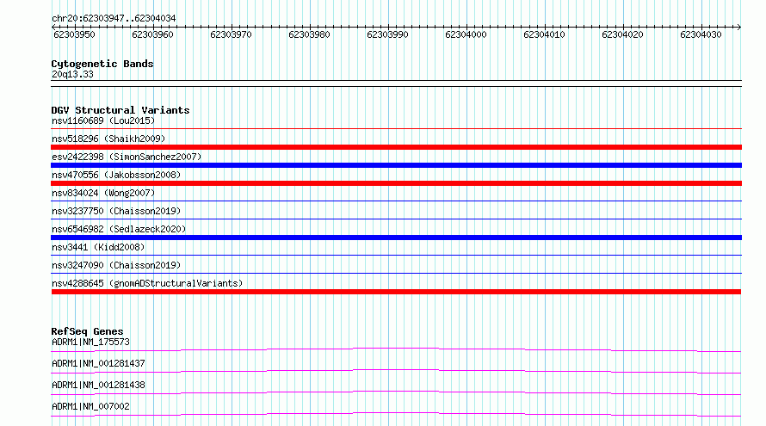
Task: Click ruler position 62303990
Action: click(387, 34)
